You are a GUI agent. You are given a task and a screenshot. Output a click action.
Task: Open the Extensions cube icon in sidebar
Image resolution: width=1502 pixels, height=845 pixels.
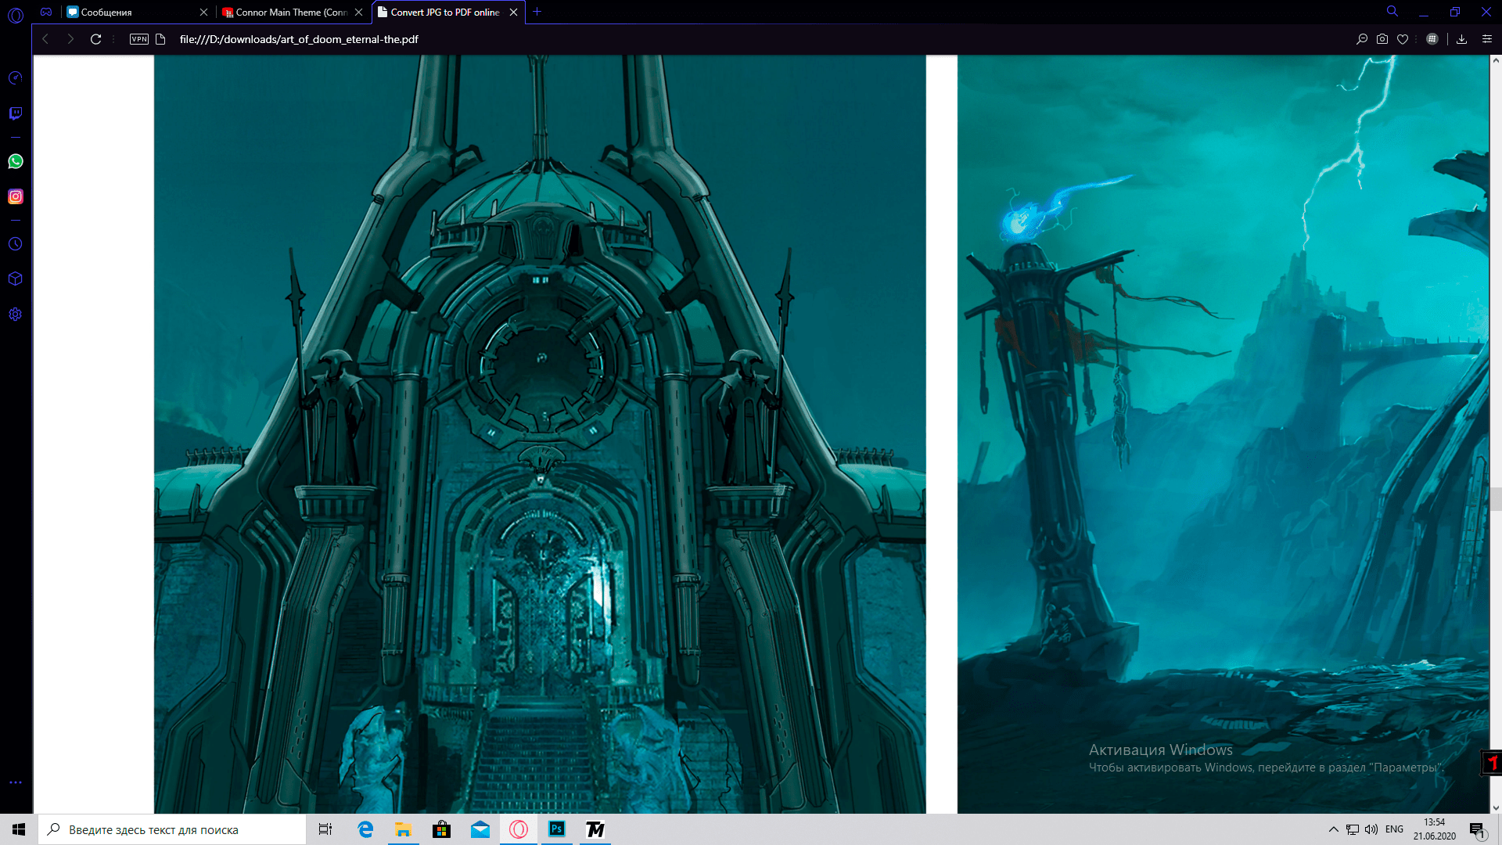15,279
